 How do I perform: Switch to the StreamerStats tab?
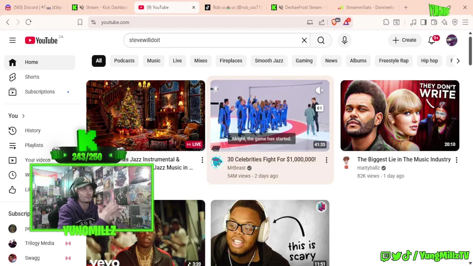[366, 7]
